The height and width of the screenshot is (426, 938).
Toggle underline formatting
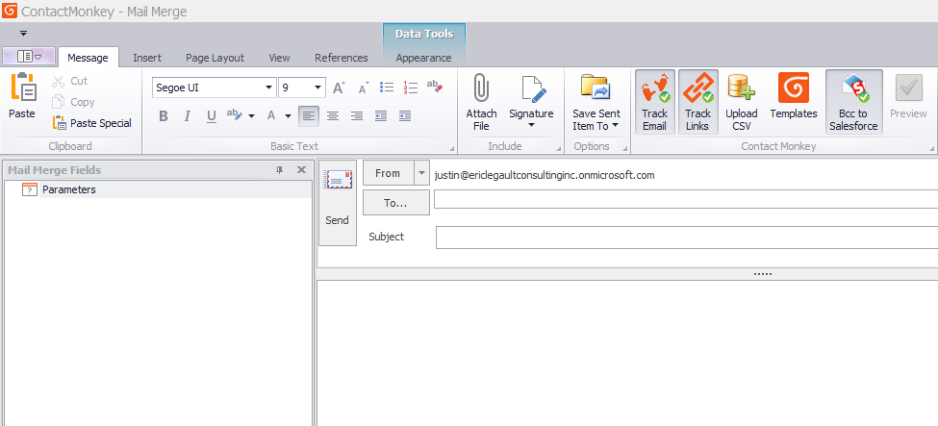[211, 116]
